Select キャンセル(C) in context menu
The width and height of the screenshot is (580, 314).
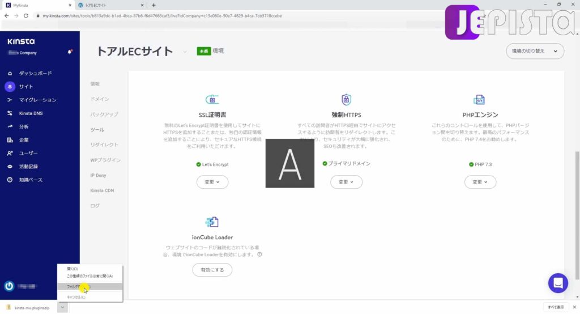[x=90, y=297]
